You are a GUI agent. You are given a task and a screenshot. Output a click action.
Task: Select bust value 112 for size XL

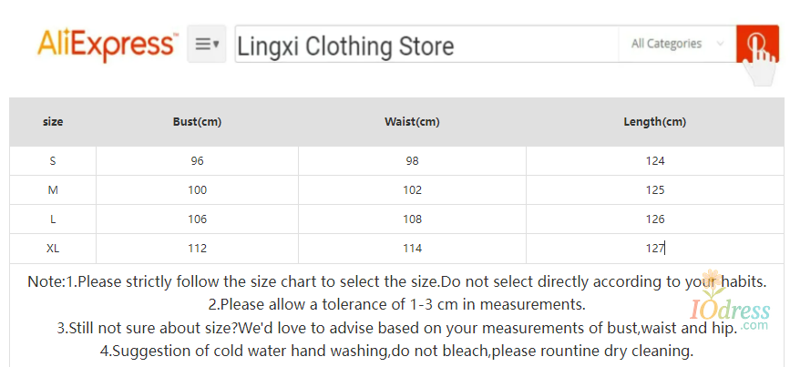[197, 249]
